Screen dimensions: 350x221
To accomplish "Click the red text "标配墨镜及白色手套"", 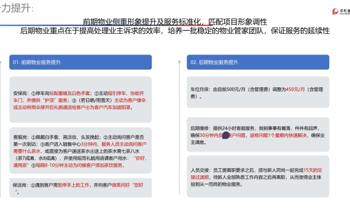I will [x=69, y=93].
